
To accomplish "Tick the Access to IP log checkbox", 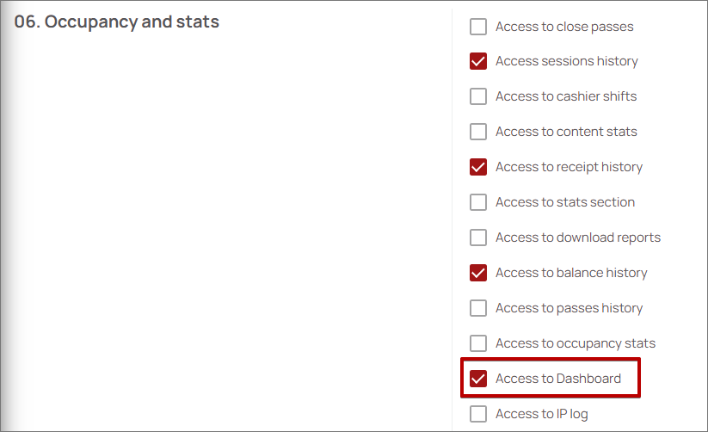I will pyautogui.click(x=478, y=414).
